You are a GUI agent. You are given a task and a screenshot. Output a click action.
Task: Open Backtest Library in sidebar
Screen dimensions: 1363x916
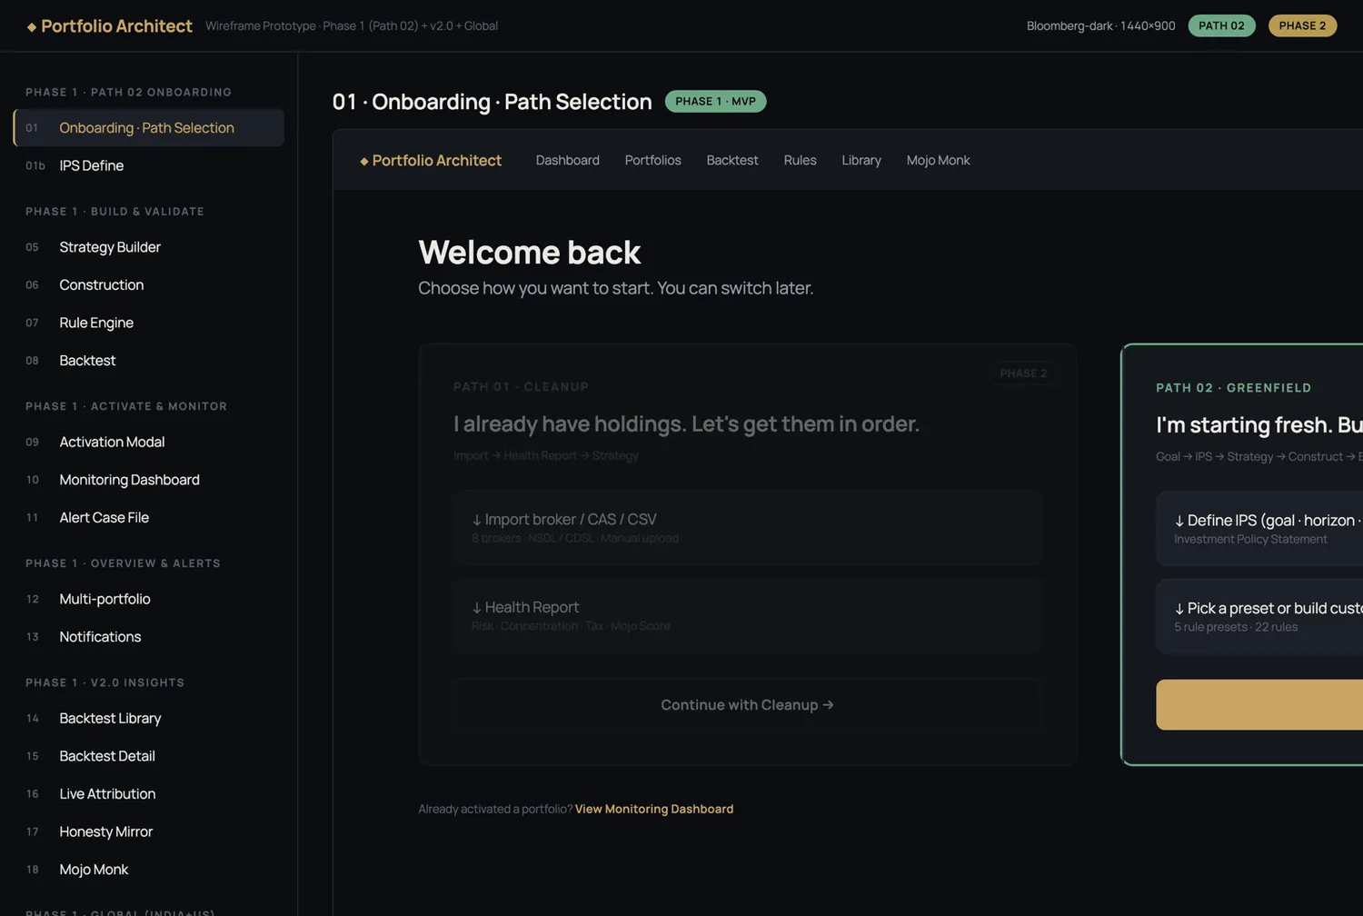click(149, 718)
